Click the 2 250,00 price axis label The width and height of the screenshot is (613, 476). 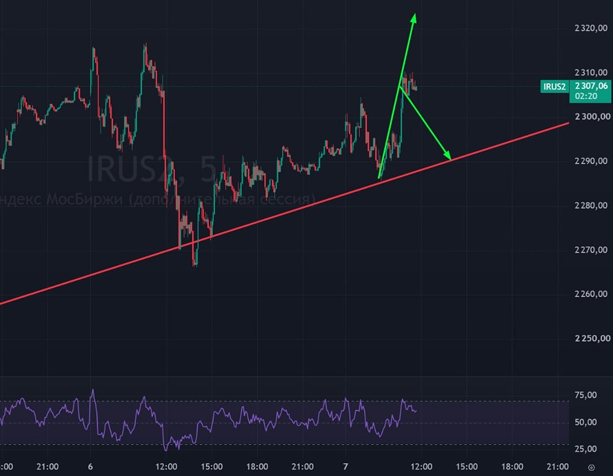tap(592, 338)
